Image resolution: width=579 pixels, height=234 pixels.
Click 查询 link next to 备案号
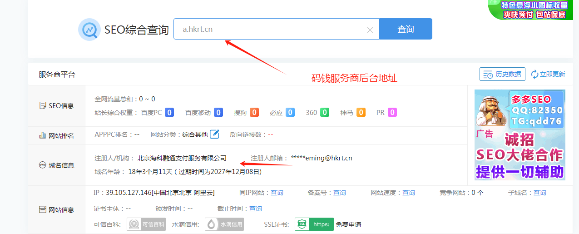coord(339,193)
